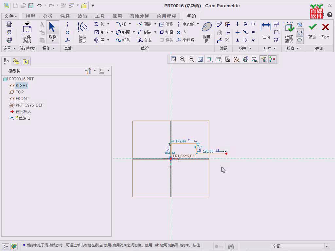Open the Centerline (中心线) dropdown arrow
Screen dimensions: 335x251
[x=198, y=24]
